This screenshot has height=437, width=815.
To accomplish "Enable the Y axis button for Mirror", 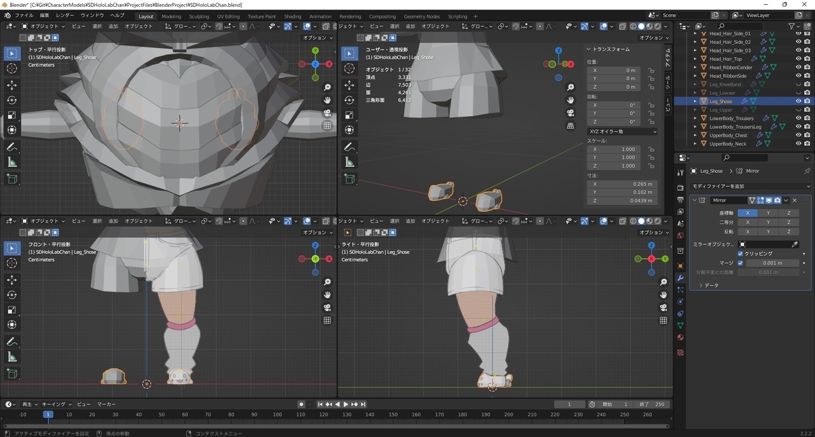I will tap(768, 213).
